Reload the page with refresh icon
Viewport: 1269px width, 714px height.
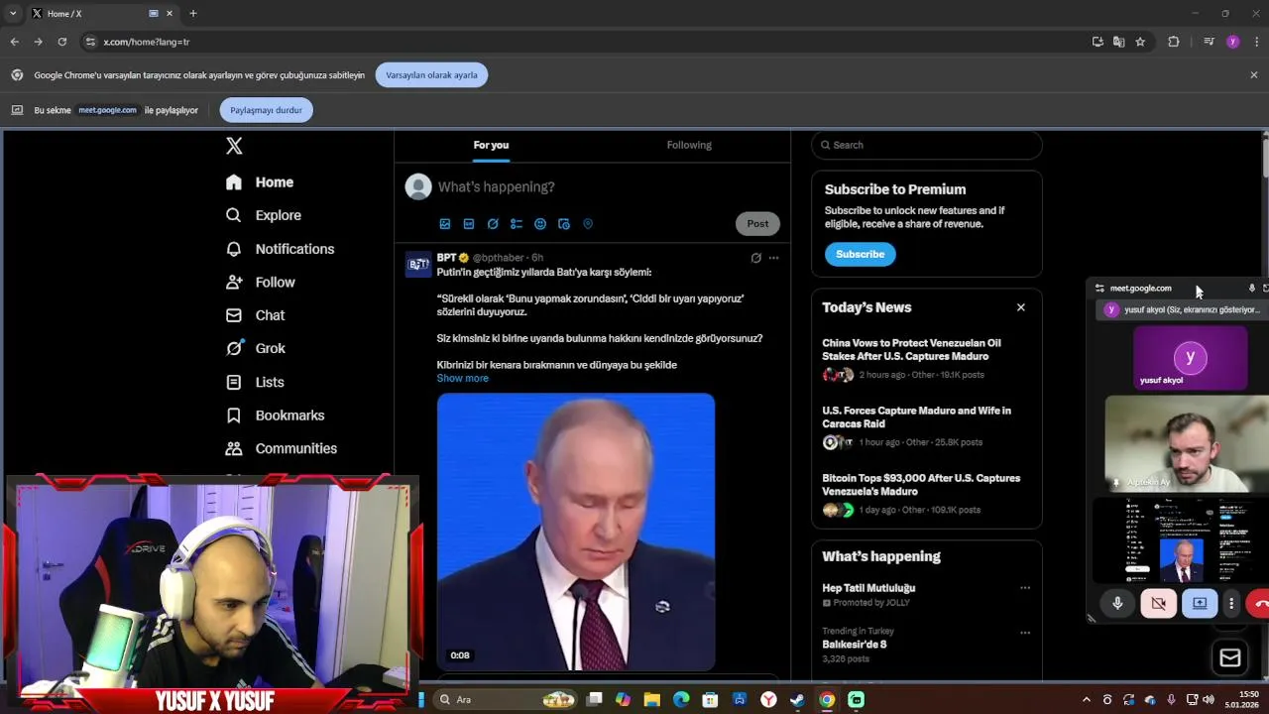tap(61, 42)
